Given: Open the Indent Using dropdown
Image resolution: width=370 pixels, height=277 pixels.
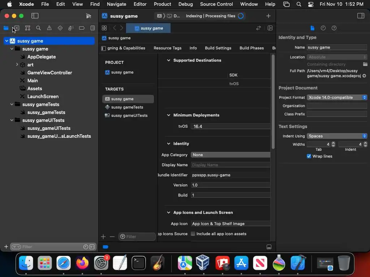Looking at the screenshot, I should coord(337,136).
